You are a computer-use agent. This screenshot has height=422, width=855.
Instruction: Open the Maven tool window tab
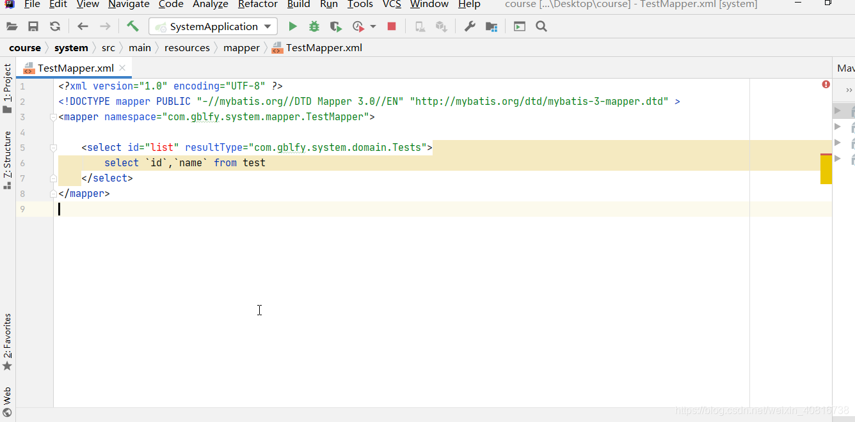pyautogui.click(x=845, y=68)
